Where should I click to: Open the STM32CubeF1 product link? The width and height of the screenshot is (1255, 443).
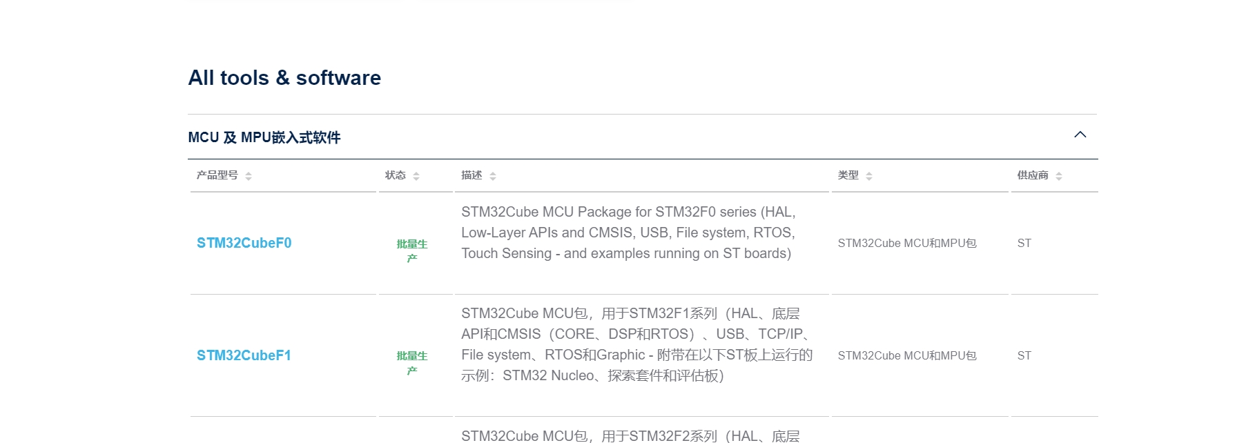[x=244, y=355]
